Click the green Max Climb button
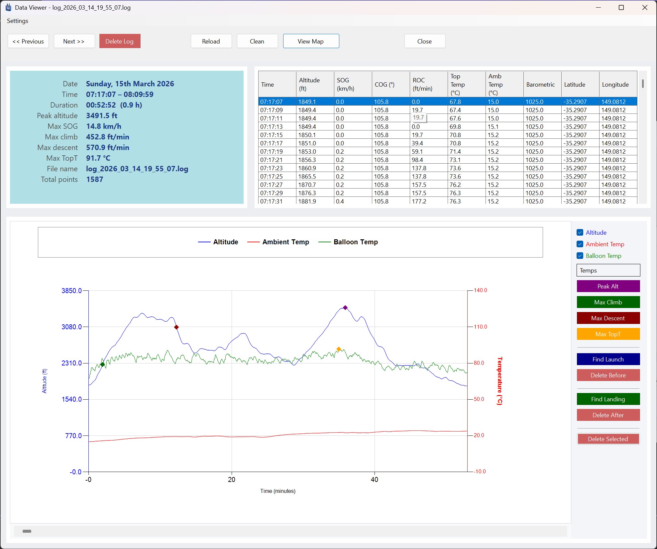Screen dimensions: 657x549 608,302
